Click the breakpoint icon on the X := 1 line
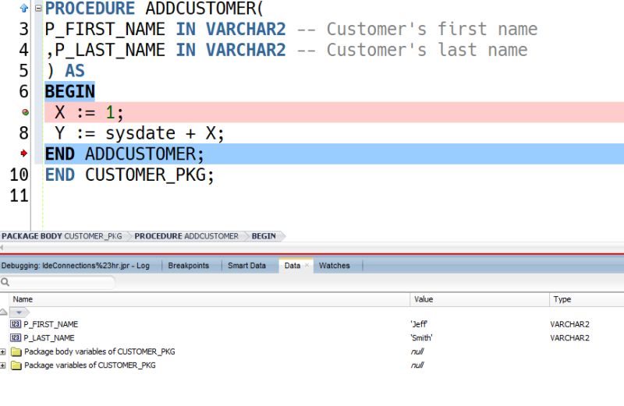The width and height of the screenshot is (624, 406). point(25,112)
